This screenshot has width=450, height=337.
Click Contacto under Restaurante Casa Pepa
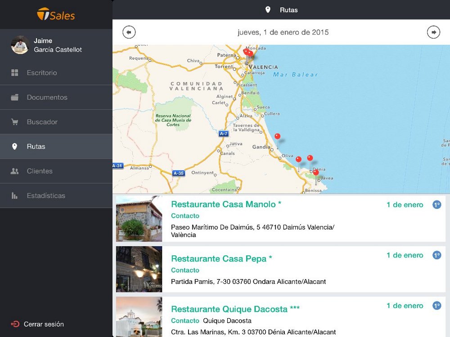(x=185, y=270)
